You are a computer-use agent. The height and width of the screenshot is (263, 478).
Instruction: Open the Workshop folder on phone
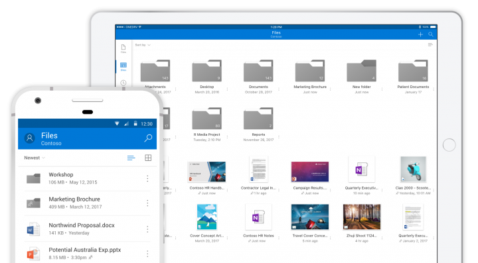(x=88, y=178)
